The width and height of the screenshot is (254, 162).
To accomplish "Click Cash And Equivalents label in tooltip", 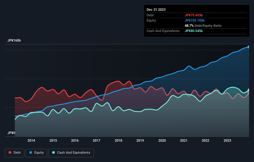I will (163, 31).
